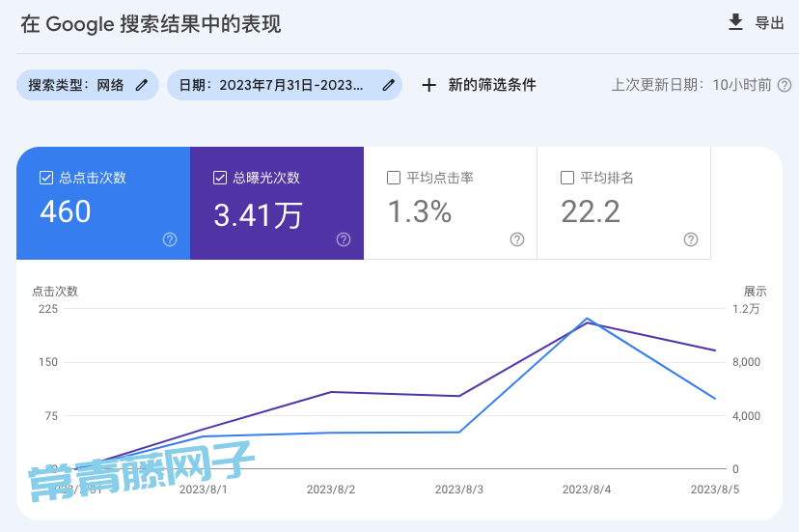Check the 平均点击率 checkbox

point(394,178)
